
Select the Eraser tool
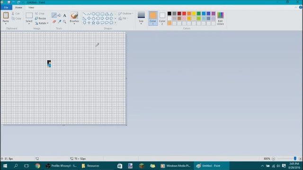pos(54,22)
